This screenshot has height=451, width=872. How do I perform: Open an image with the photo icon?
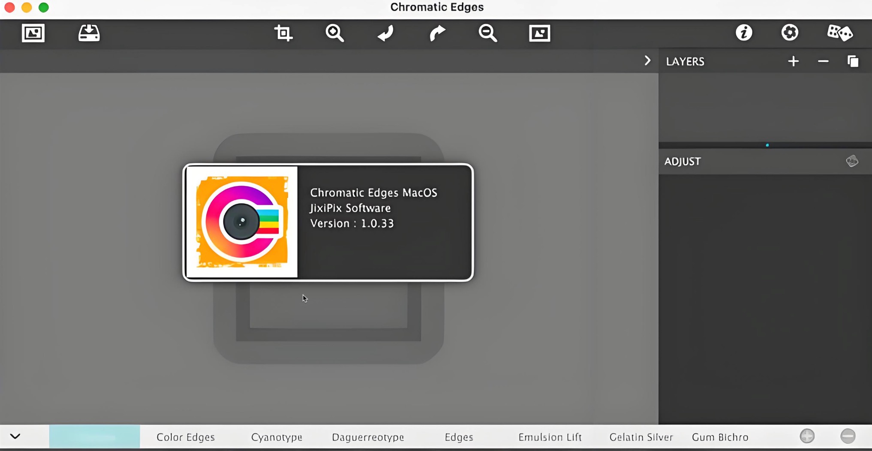(x=33, y=33)
